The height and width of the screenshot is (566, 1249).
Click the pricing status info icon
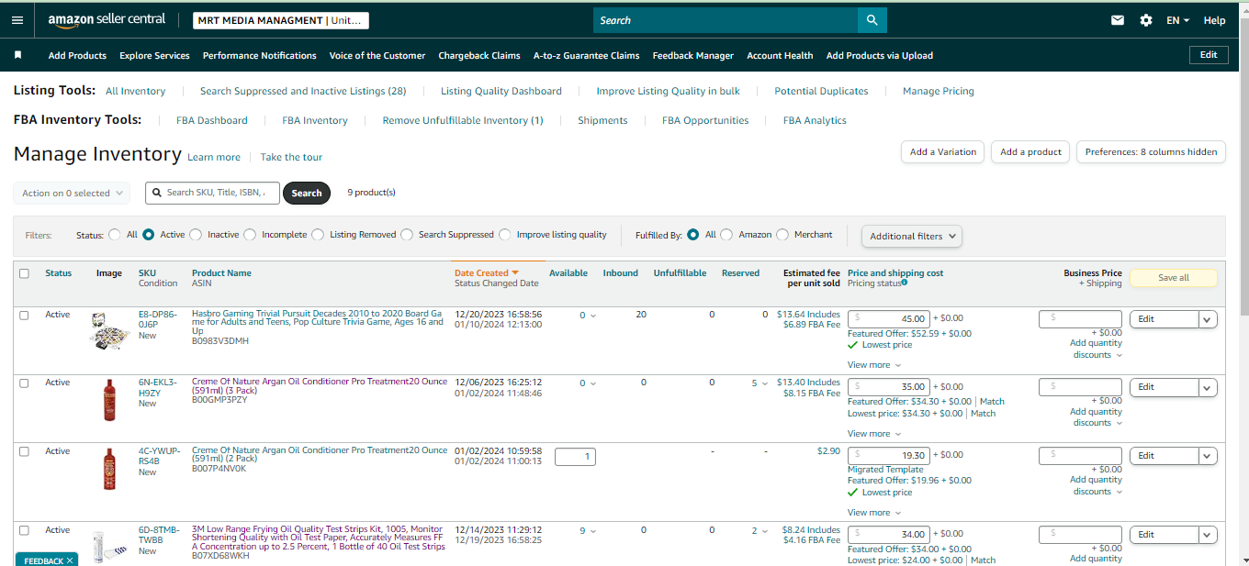tap(905, 283)
